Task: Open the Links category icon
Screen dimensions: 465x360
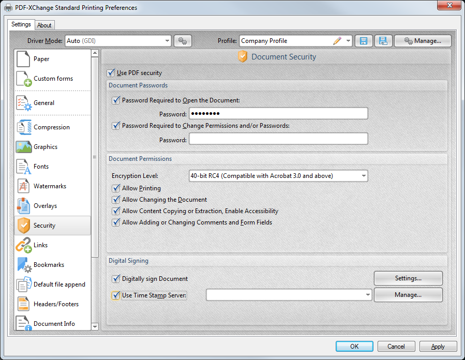Action: 24,245
